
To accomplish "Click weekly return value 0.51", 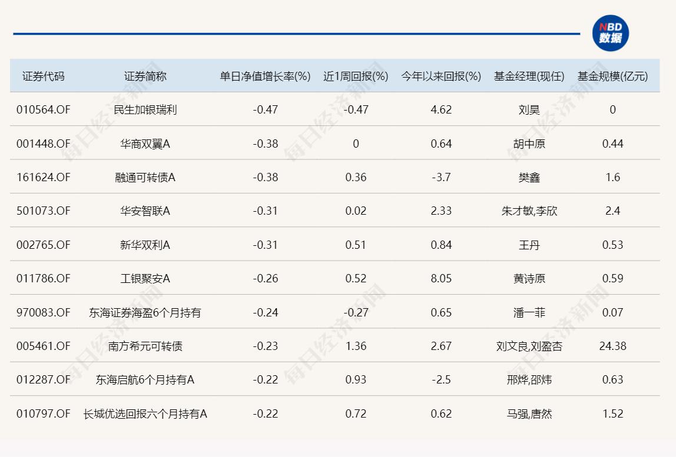I will (x=356, y=245).
